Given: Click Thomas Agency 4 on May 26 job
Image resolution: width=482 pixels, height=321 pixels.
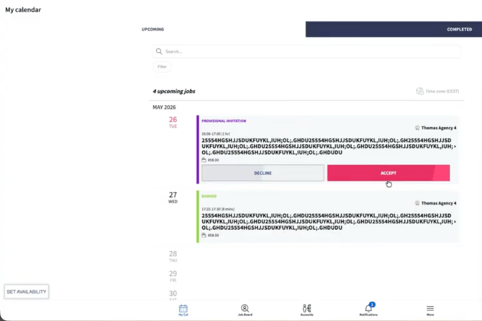Looking at the screenshot, I should [439, 128].
